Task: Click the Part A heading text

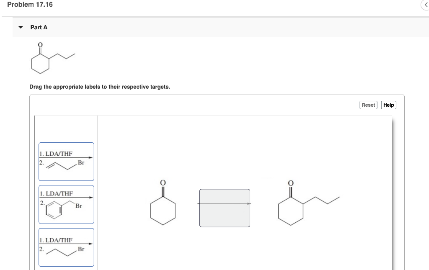Action: pos(39,27)
